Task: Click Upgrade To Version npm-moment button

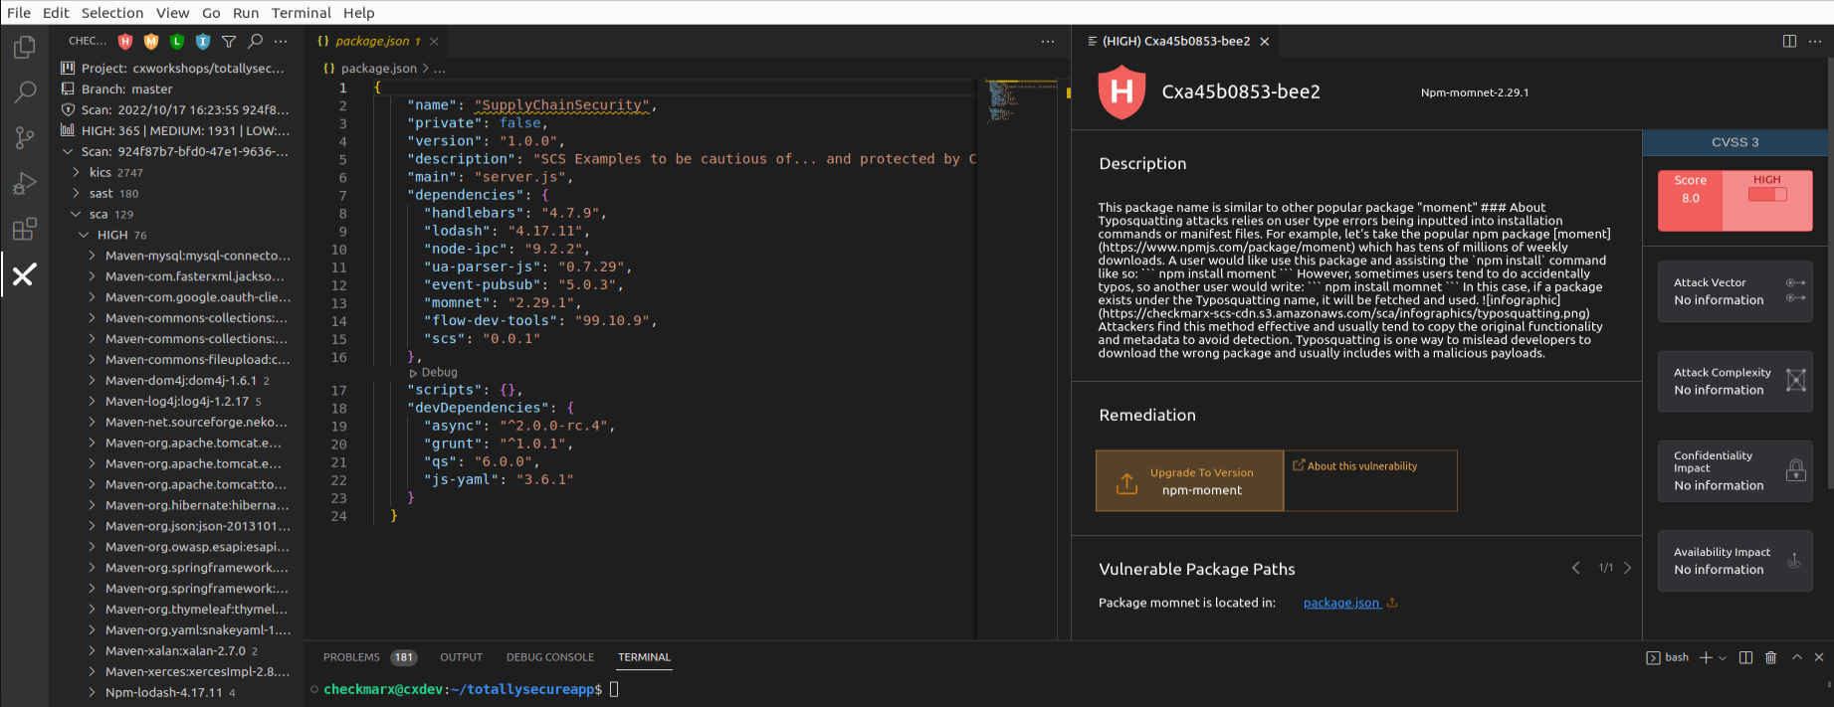Action: coord(1189,480)
